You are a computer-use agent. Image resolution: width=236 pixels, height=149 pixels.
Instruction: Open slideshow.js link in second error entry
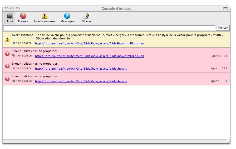click(x=81, y=69)
